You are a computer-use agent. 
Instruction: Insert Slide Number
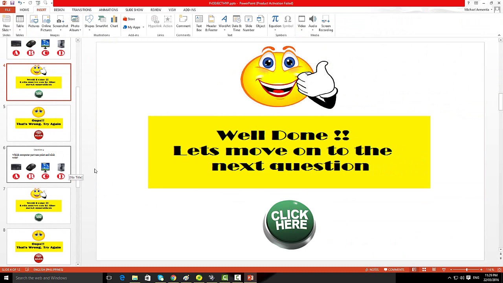pyautogui.click(x=248, y=24)
